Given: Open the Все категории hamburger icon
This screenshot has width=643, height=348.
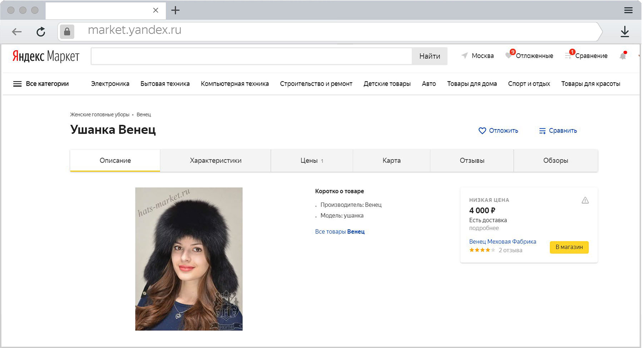Looking at the screenshot, I should (x=17, y=84).
